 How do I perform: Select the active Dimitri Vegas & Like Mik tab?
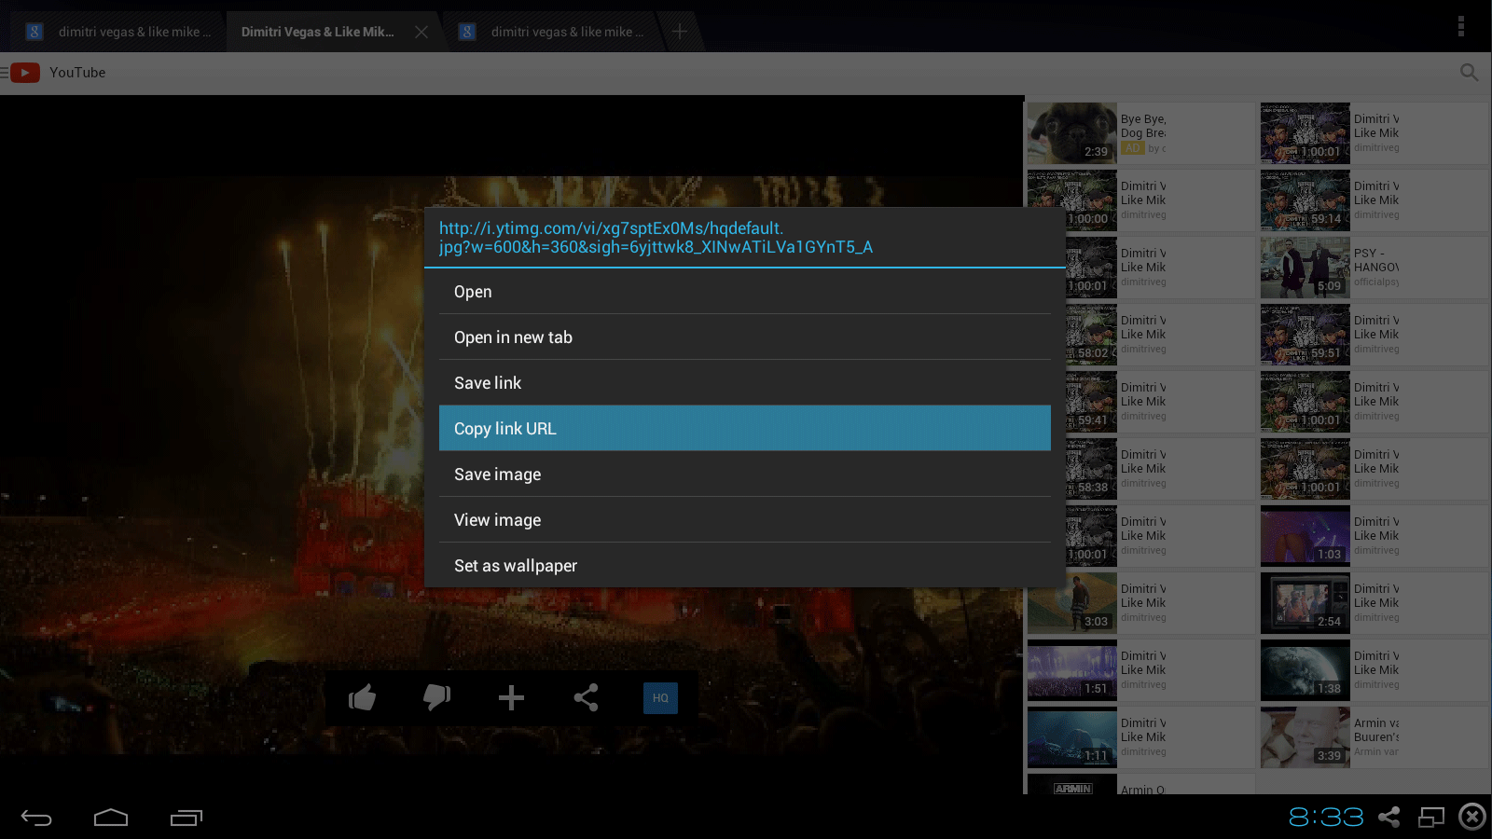317,32
